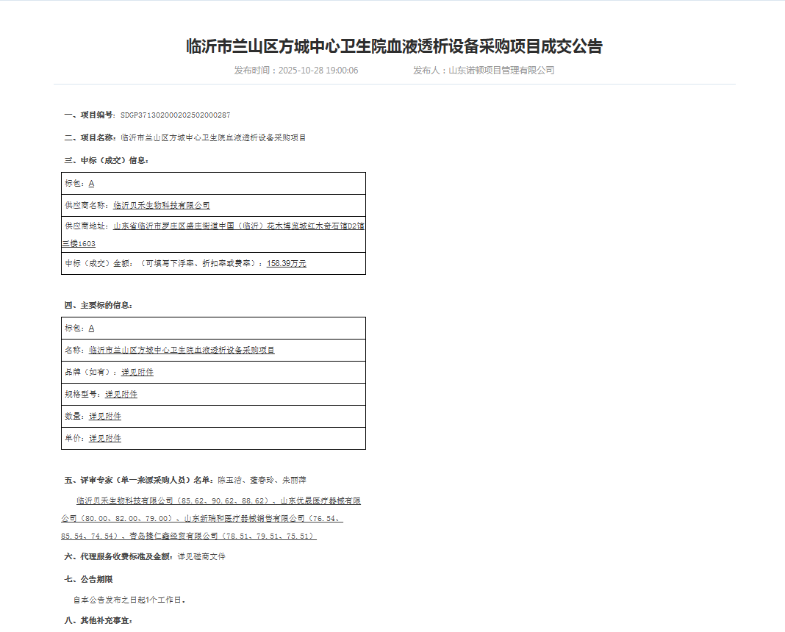
Task: Click publisher name 山东诺顿项目管理有限公司
Action: coord(501,71)
